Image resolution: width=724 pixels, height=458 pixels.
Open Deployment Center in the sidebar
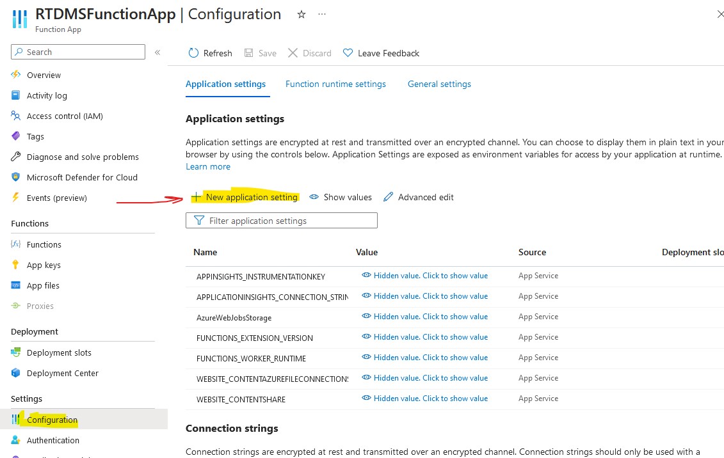62,373
